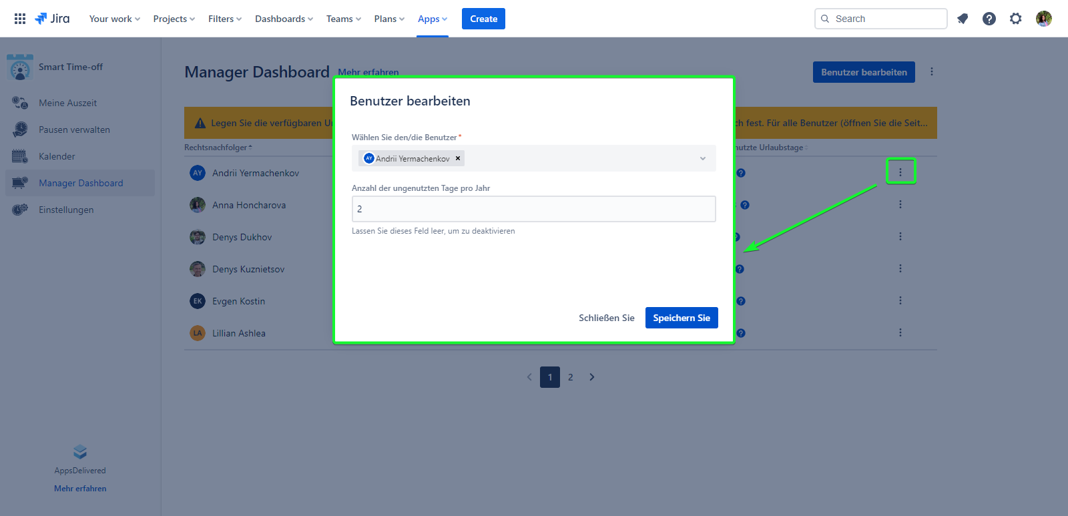Remove Andrii Yermachenkov from selected users
This screenshot has height=516, width=1068.
click(x=458, y=159)
